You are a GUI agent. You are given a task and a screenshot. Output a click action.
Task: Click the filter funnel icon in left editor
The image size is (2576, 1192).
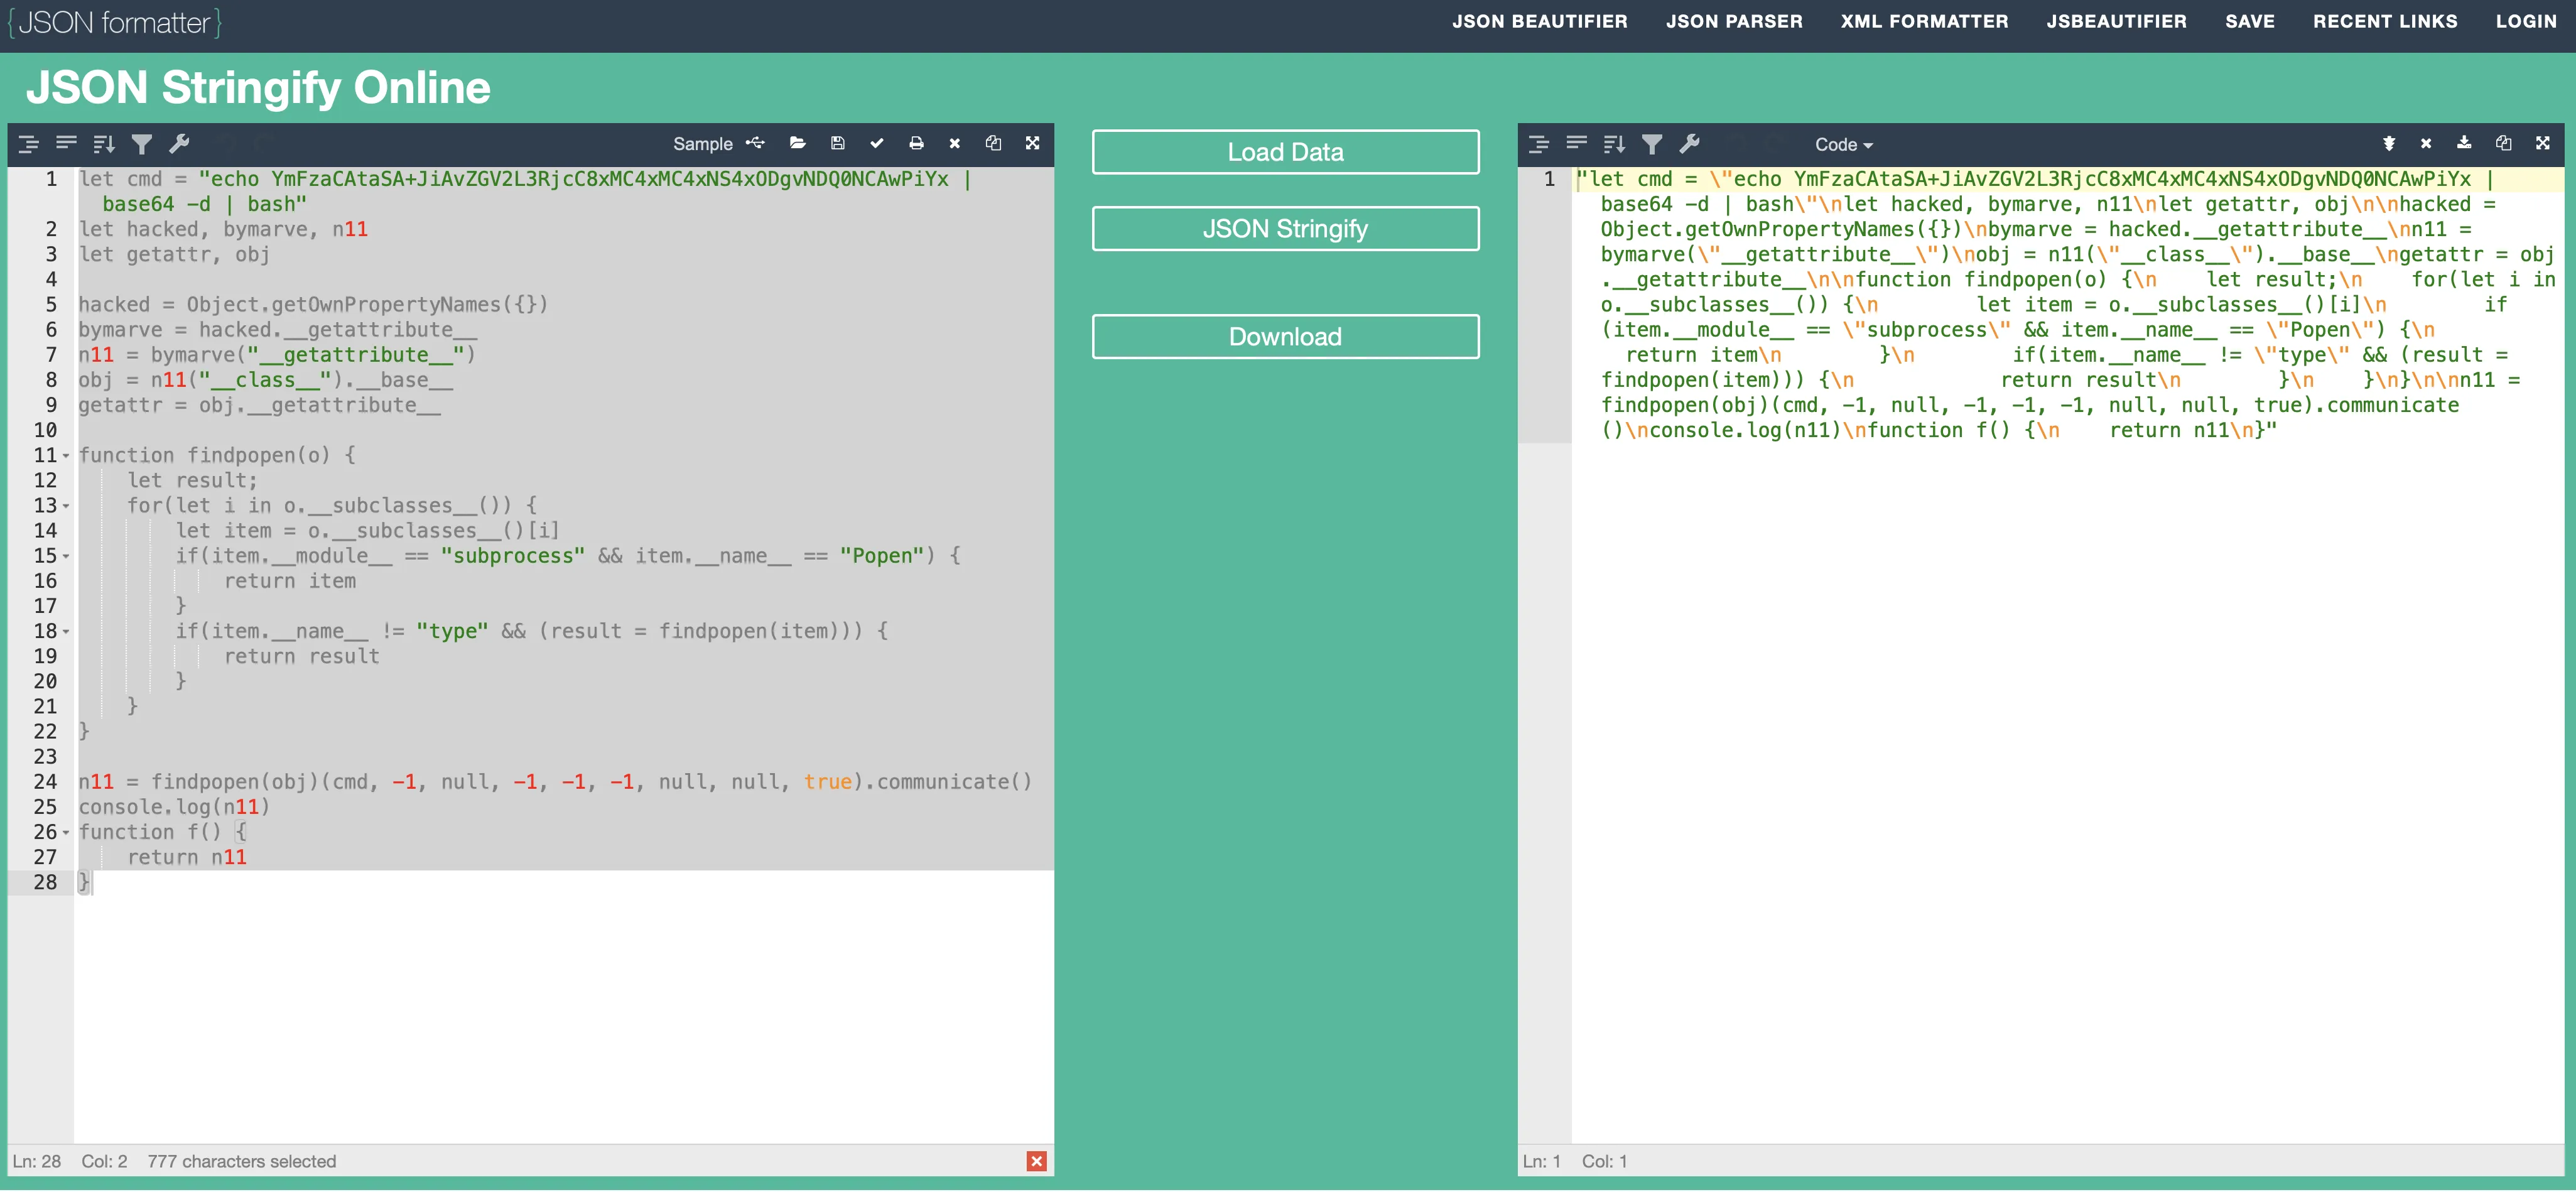142,144
